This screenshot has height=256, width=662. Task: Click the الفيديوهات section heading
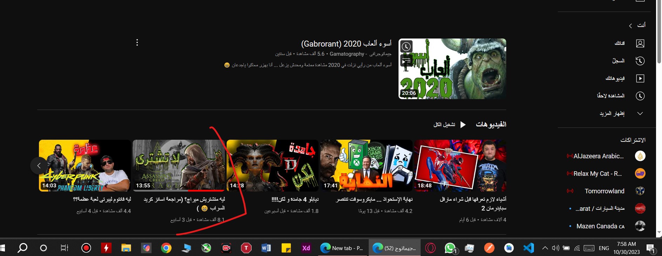491,124
